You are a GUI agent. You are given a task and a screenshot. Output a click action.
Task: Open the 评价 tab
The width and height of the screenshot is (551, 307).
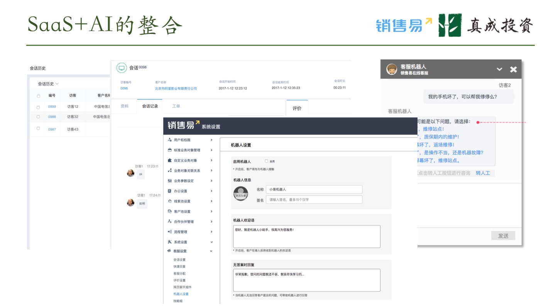297,108
